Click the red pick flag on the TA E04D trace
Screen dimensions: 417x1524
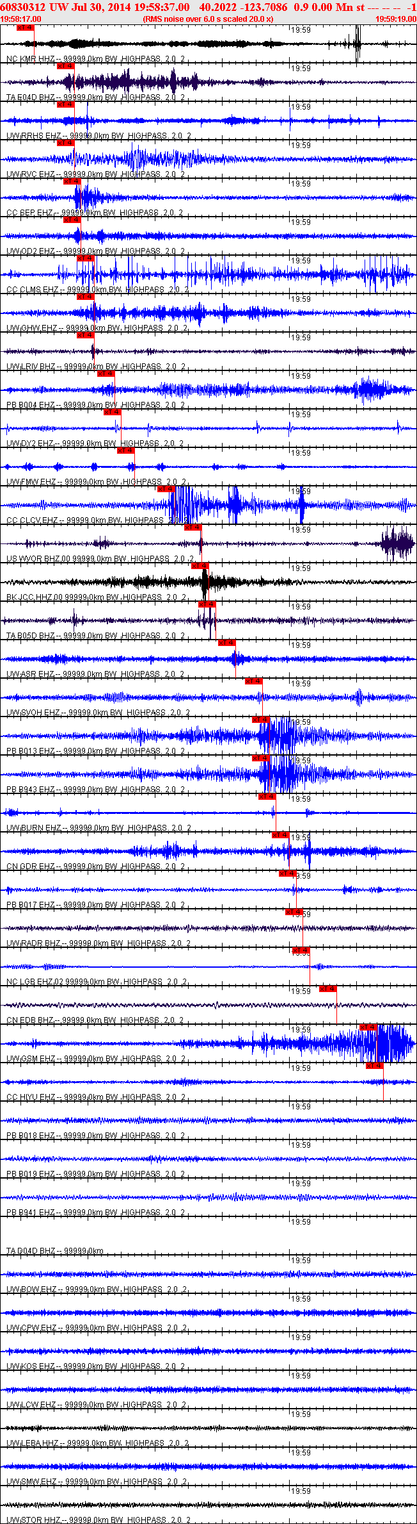pyautogui.click(x=66, y=66)
